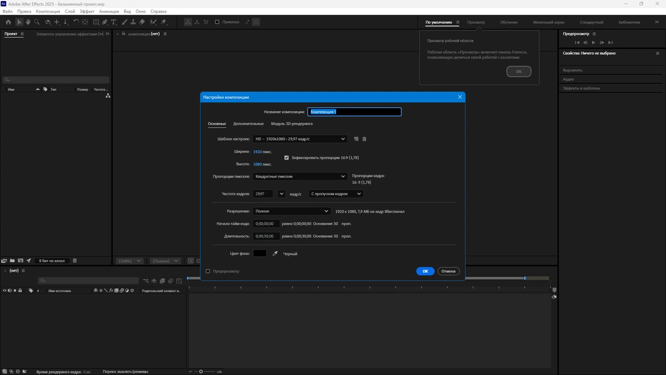
Task: Open the Шаблон настроек preset dropdown
Action: coord(300,139)
